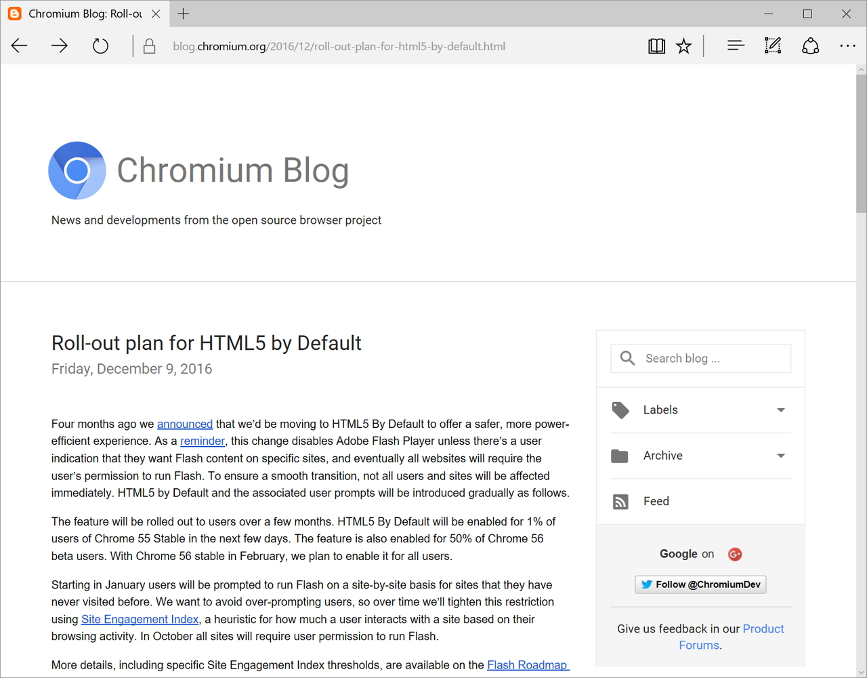
Task: Open the Share icon
Action: 810,45
